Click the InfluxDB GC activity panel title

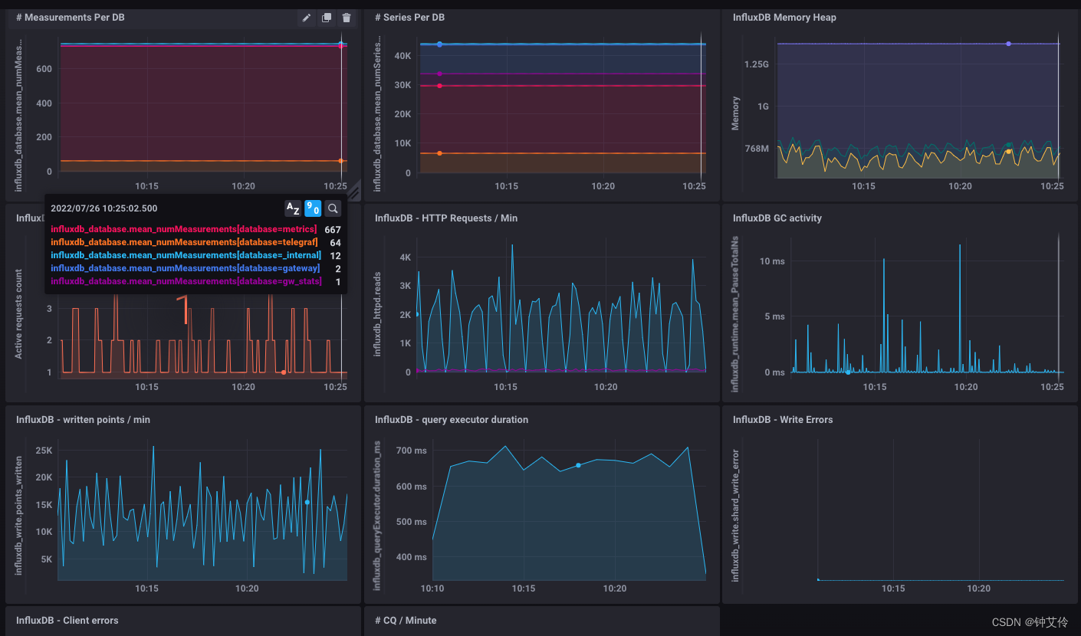point(777,218)
